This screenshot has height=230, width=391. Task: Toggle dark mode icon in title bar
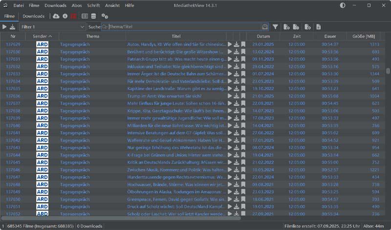click(343, 5)
